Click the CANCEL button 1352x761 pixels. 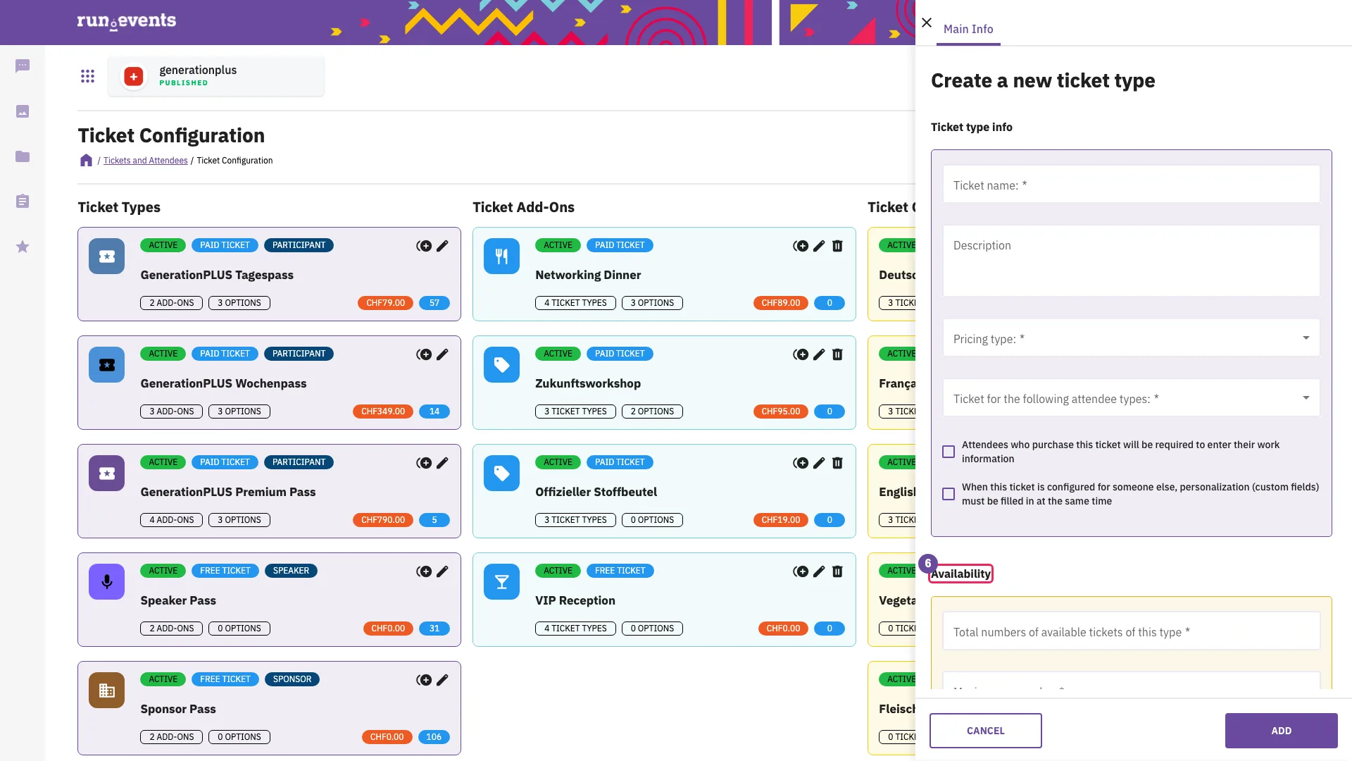click(986, 731)
